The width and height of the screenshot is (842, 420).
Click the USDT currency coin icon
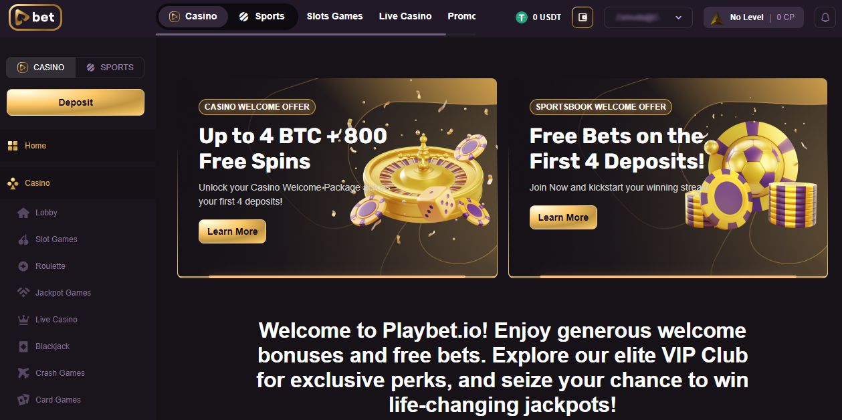click(x=522, y=17)
